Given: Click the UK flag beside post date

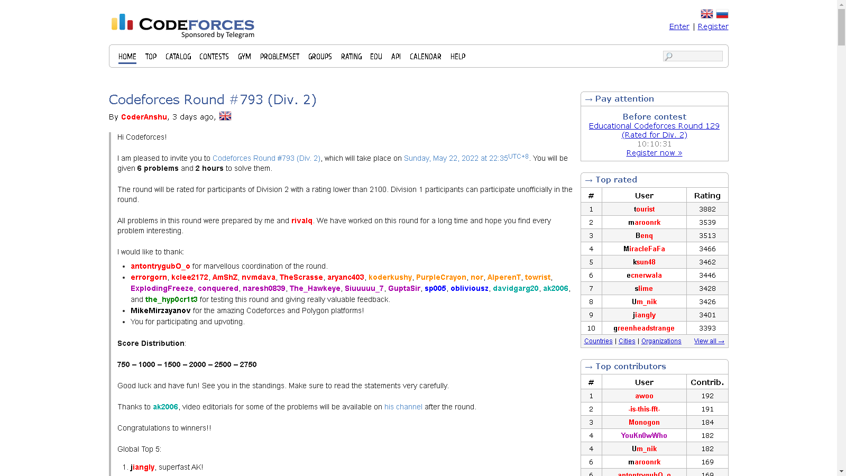Looking at the screenshot, I should (x=225, y=116).
